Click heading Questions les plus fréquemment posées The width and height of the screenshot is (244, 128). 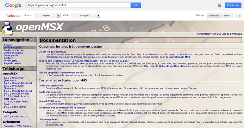[x=71, y=47]
